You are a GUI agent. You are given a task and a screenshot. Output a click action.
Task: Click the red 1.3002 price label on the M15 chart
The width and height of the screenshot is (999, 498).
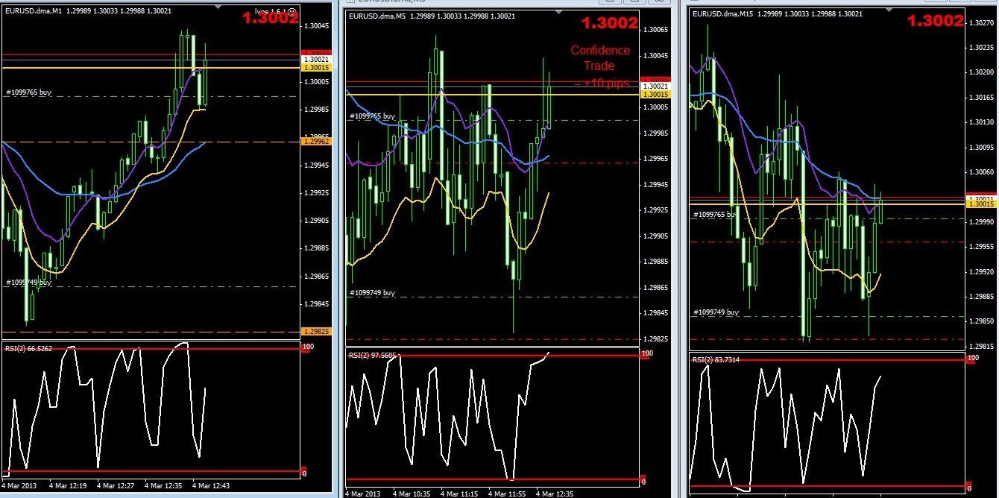point(935,21)
